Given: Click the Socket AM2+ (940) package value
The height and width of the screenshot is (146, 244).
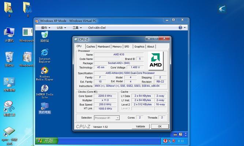Looking at the screenshot, I should [x=119, y=63].
